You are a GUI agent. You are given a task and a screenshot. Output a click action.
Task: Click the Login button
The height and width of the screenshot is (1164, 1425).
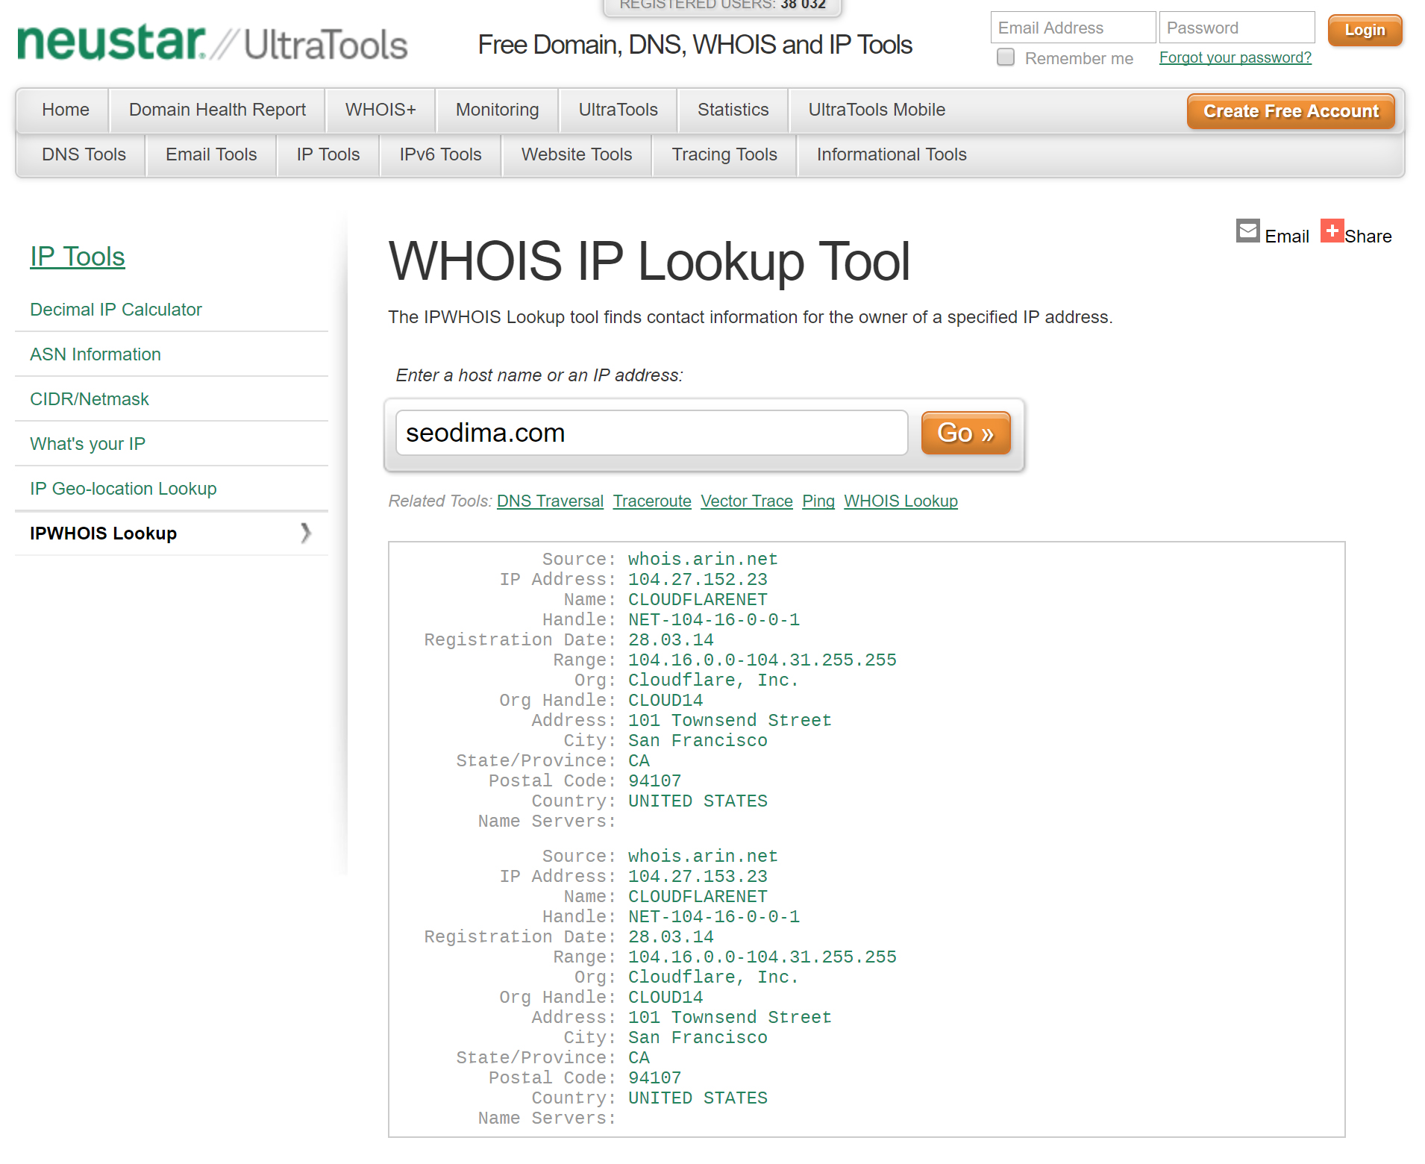point(1365,30)
